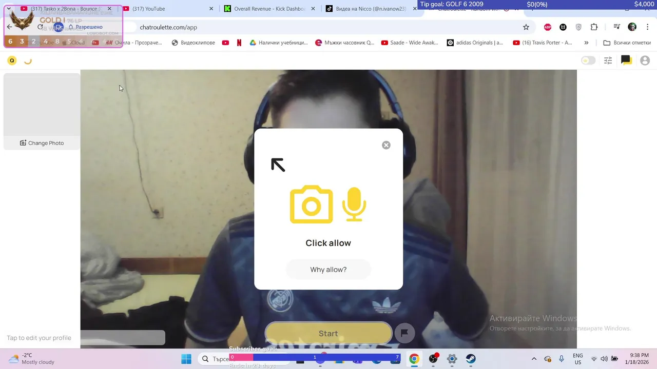Screen dimensions: 657x369
Task: Expand the bookmarks bar overflow chevron
Action: [586, 43]
